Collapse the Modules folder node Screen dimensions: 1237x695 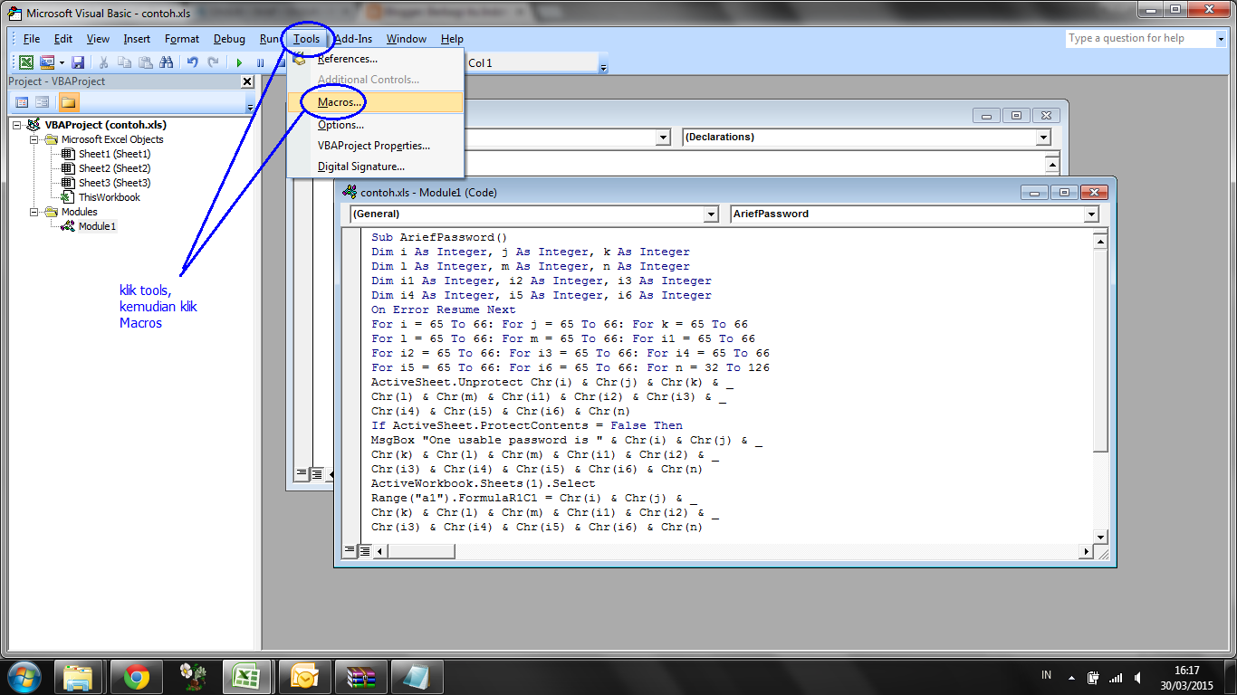coord(35,212)
